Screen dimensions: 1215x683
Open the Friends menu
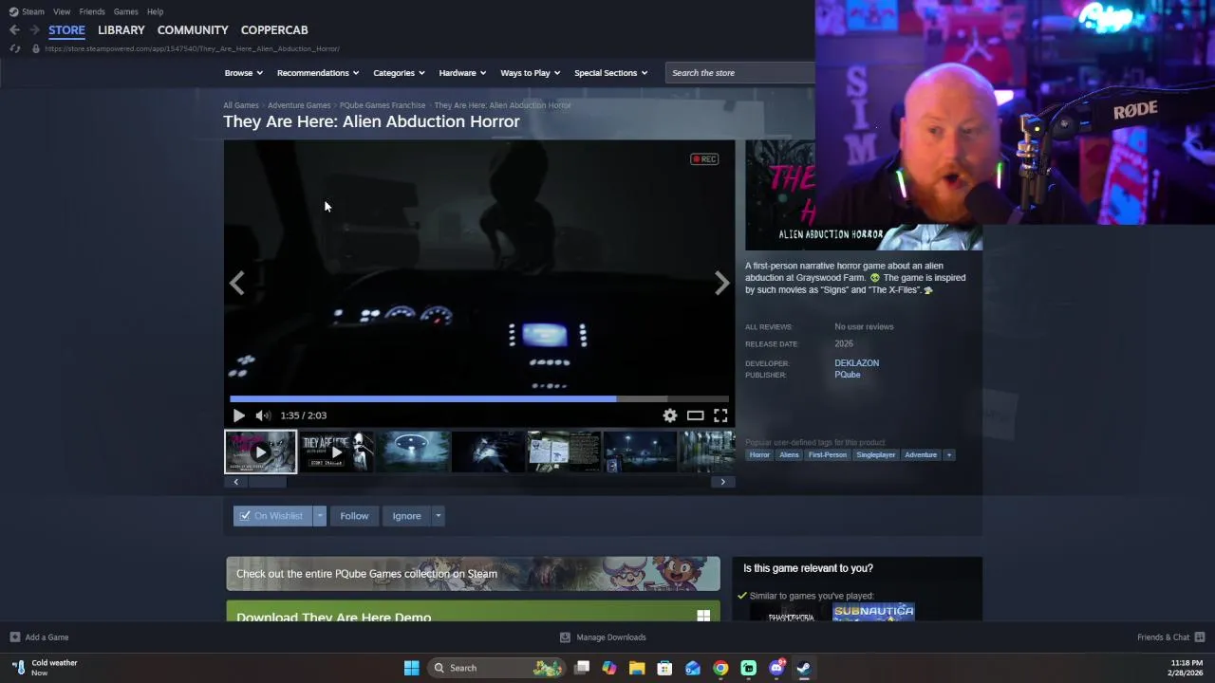[92, 11]
